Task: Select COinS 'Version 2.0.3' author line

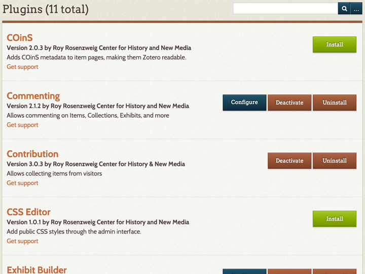Action: pos(99,48)
